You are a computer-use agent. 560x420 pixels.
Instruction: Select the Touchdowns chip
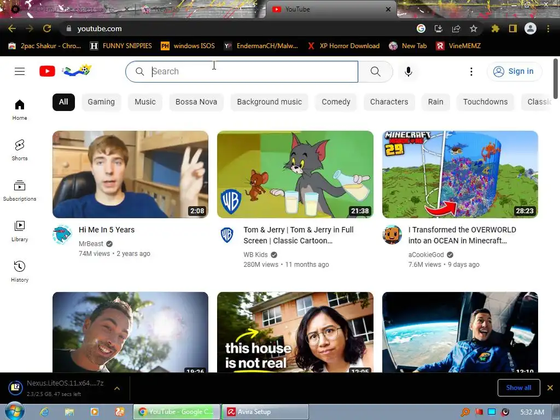pos(486,102)
